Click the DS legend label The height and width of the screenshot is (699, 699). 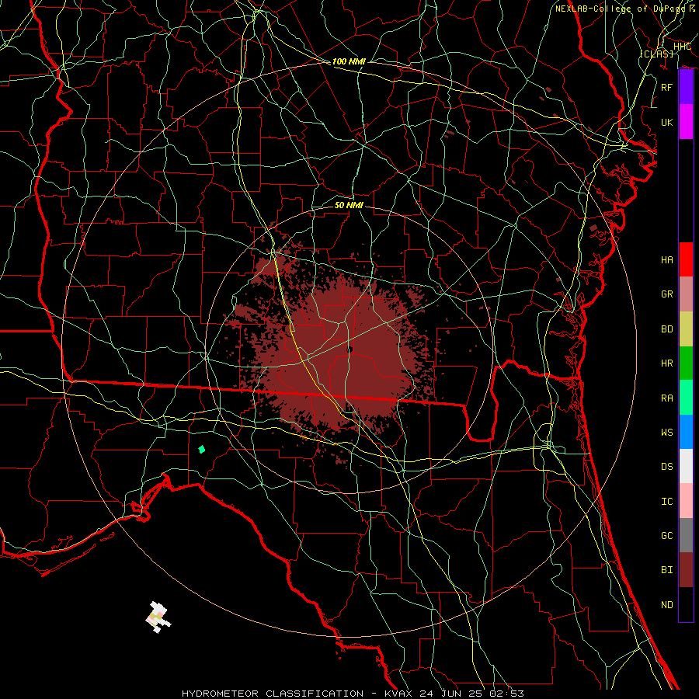(667, 467)
